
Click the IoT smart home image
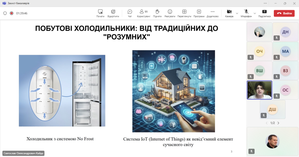coord(173,91)
